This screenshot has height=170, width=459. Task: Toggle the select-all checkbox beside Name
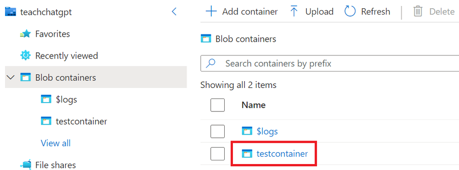click(217, 105)
